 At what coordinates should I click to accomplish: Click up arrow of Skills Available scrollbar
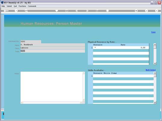(x=155, y=73)
